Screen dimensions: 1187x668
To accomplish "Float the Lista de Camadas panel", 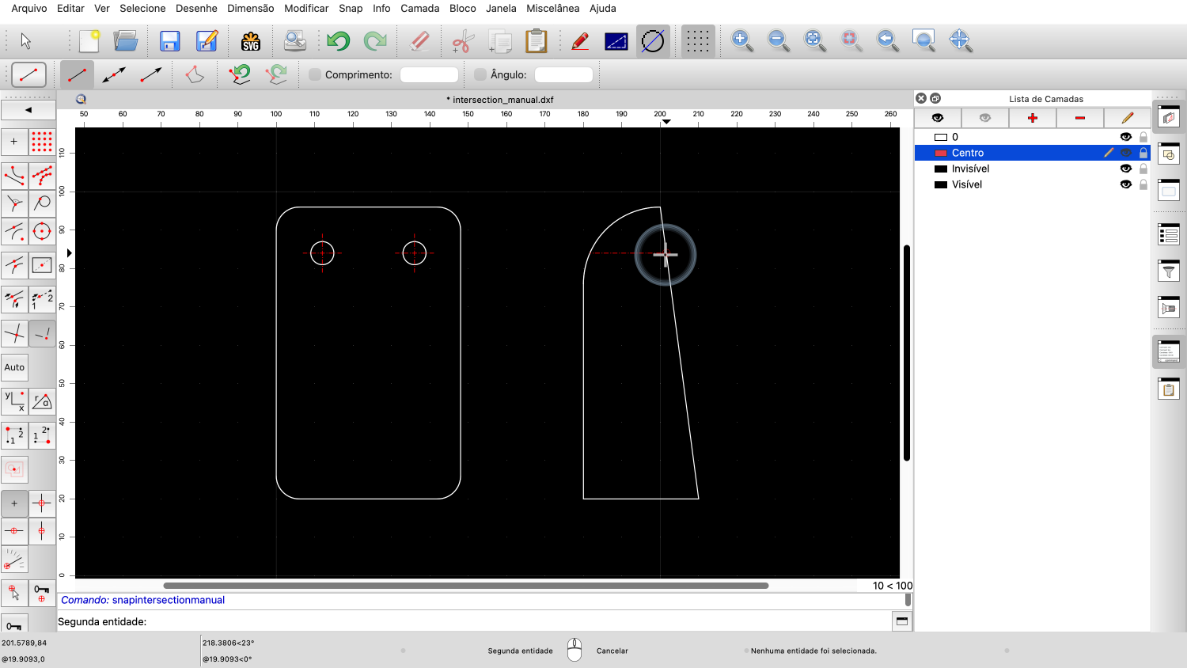I will tap(935, 98).
